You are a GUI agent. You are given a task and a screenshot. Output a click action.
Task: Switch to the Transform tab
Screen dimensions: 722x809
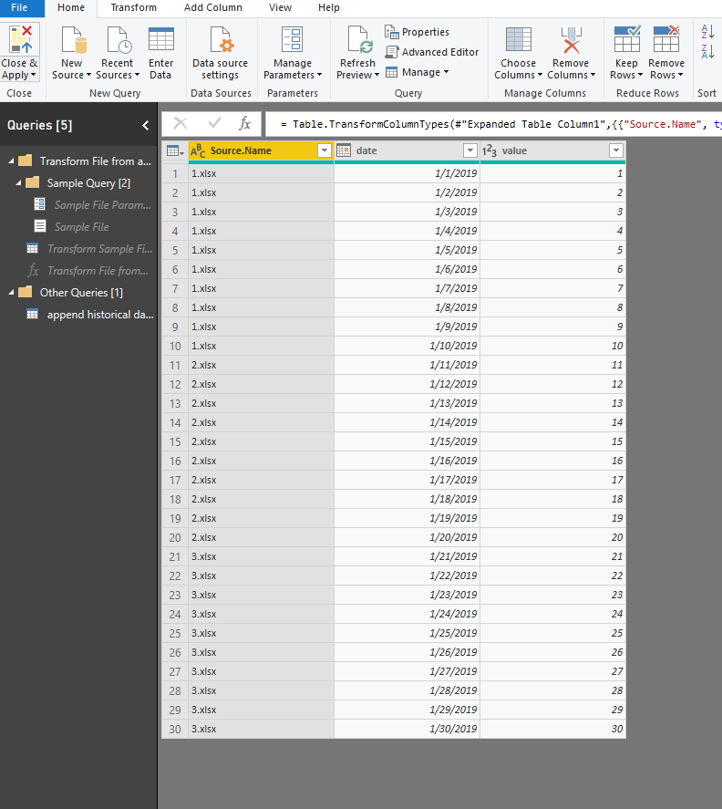(x=134, y=7)
